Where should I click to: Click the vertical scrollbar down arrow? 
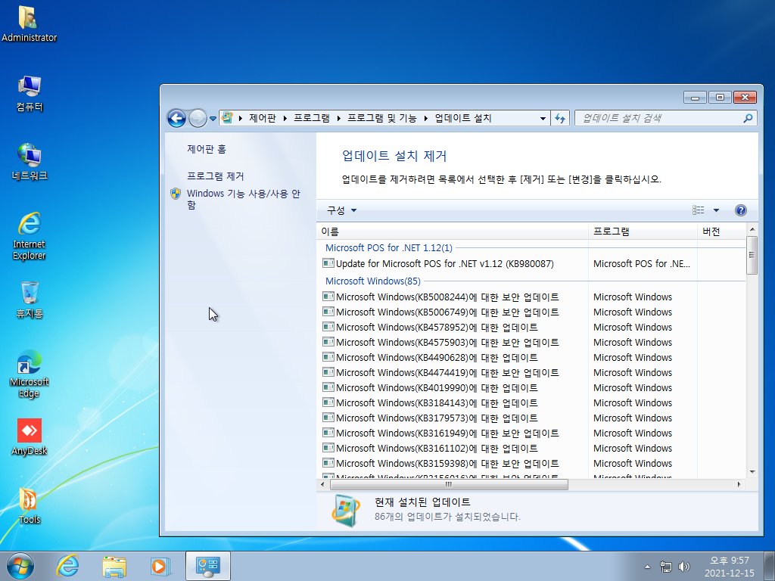(752, 472)
